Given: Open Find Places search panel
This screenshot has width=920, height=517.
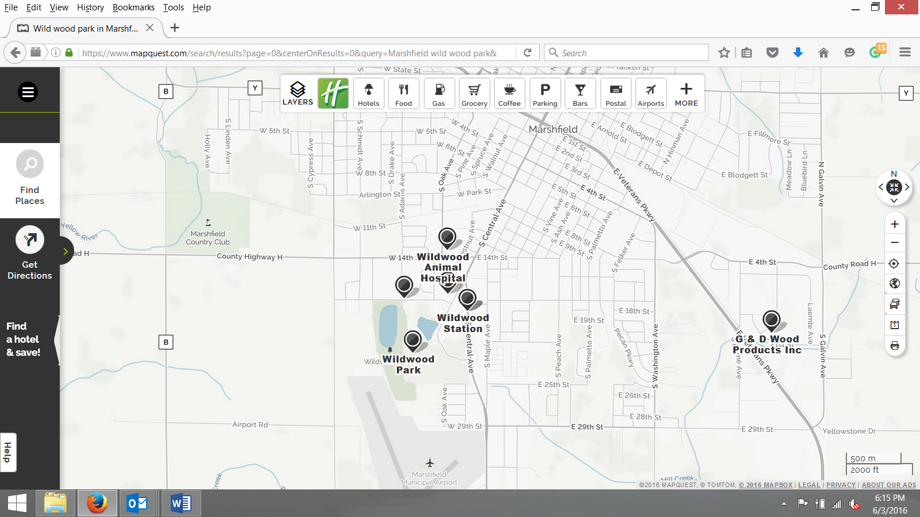Looking at the screenshot, I should (30, 180).
